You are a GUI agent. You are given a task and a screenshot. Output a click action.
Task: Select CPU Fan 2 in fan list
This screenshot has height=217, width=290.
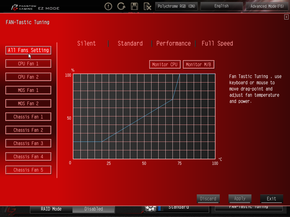28,77
